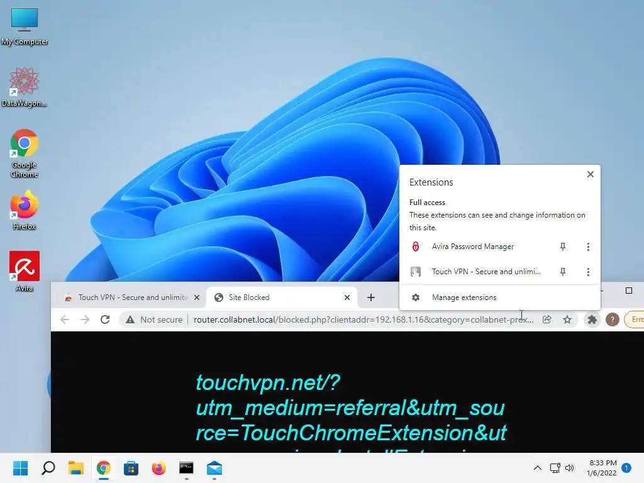
Task: Go forward in Chrome
Action: click(x=85, y=319)
